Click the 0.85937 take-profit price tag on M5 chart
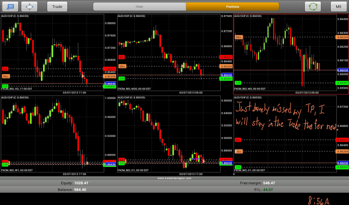 click(x=342, y=83)
